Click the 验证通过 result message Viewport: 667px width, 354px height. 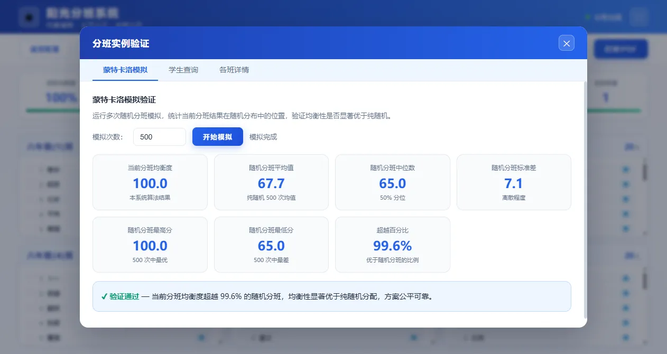(332, 296)
